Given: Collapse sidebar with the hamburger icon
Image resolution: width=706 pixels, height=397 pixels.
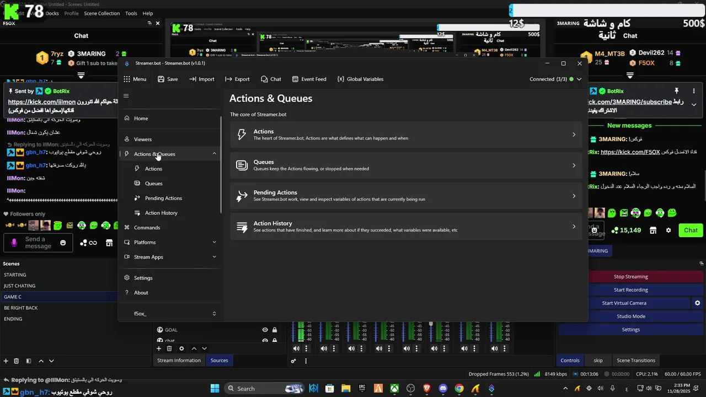Looking at the screenshot, I should pyautogui.click(x=126, y=96).
